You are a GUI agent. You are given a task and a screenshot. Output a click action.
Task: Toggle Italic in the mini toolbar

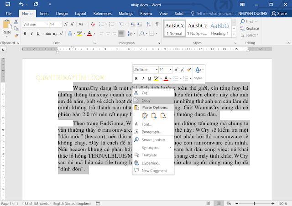coord(143,79)
